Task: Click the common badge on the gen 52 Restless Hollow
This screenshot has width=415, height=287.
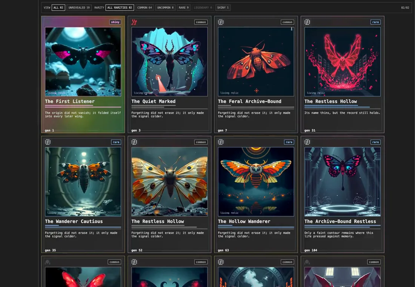Action: [x=201, y=142]
